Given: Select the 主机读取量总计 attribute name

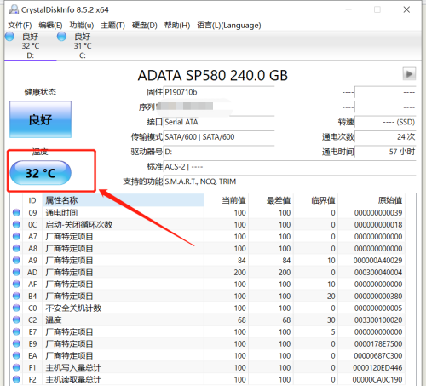Looking at the screenshot, I should click(x=73, y=380).
